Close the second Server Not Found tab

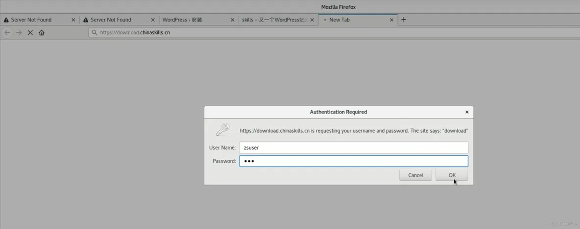tap(153, 20)
